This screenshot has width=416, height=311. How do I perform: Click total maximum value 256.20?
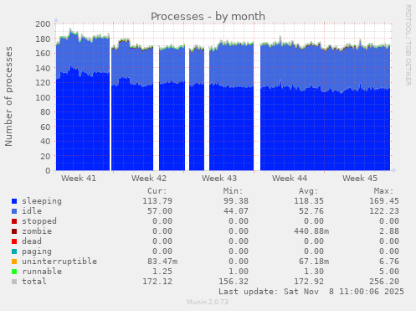[x=384, y=282]
